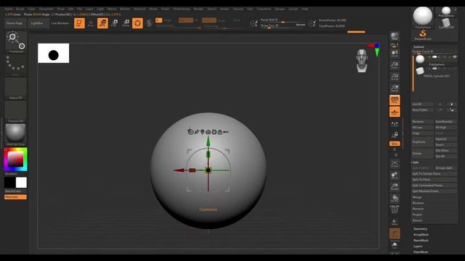This screenshot has width=465, height=261.
Task: Click the Rotate view icon on right shelf
Action: coord(395,198)
